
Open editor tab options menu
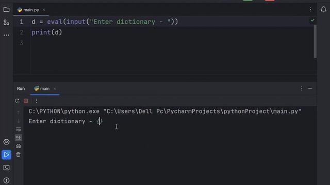point(310,9)
